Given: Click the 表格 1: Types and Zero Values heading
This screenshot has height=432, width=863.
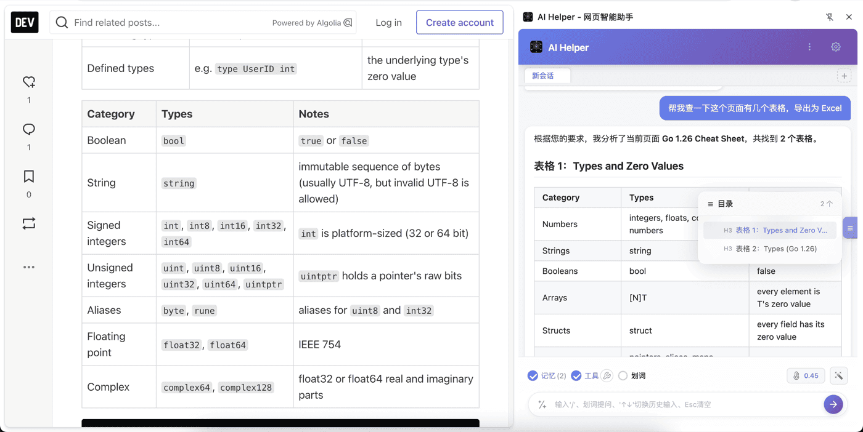Looking at the screenshot, I should pos(608,166).
